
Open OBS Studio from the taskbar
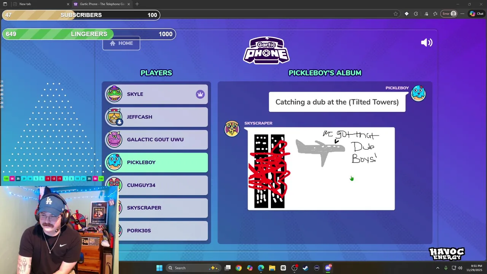pyautogui.click(x=294, y=268)
